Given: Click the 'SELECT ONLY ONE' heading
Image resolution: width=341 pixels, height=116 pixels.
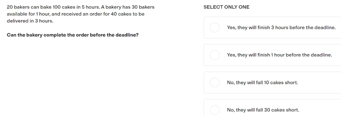Looking at the screenshot, I should tap(227, 7).
